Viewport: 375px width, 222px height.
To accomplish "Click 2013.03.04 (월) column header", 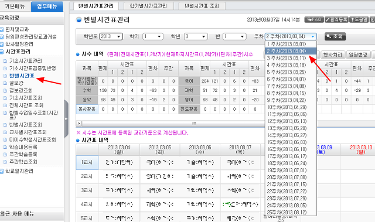I will pos(119,149).
